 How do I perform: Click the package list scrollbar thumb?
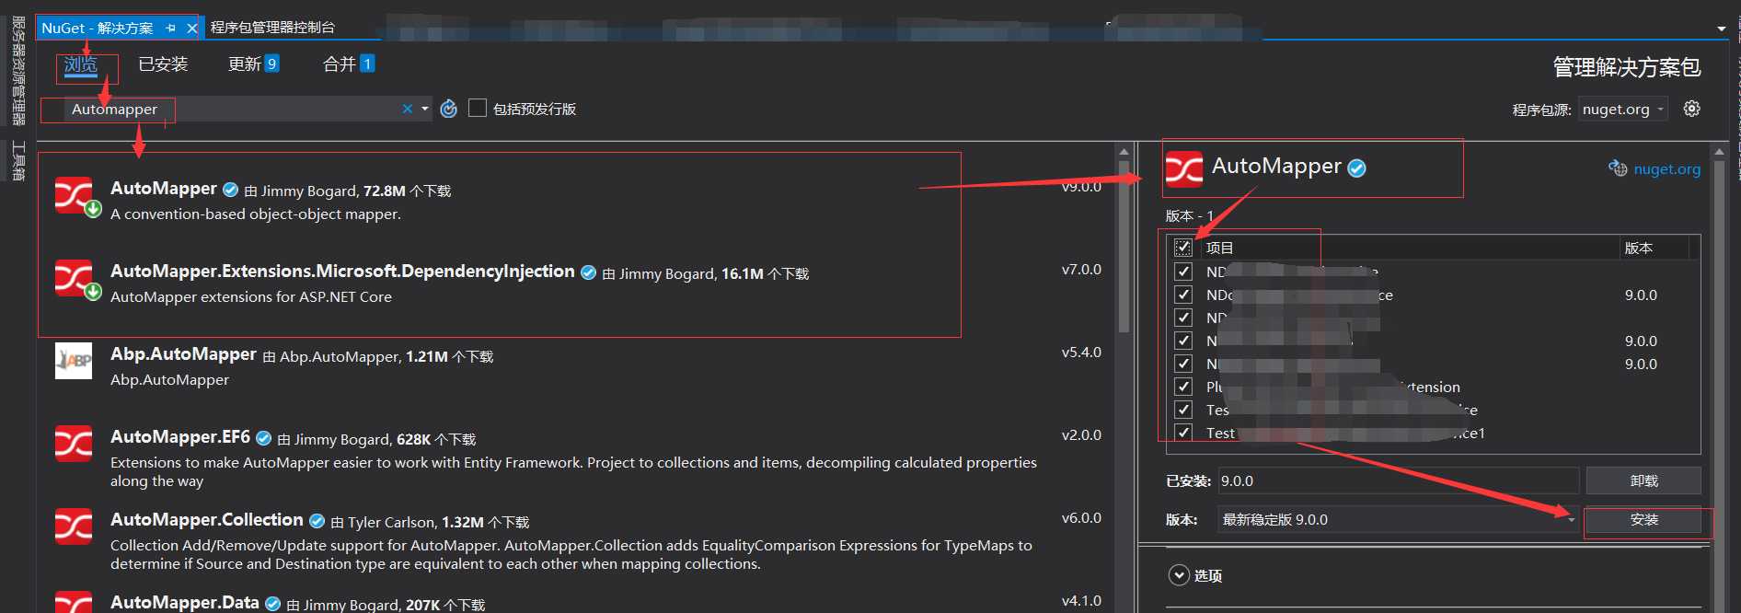1124,246
